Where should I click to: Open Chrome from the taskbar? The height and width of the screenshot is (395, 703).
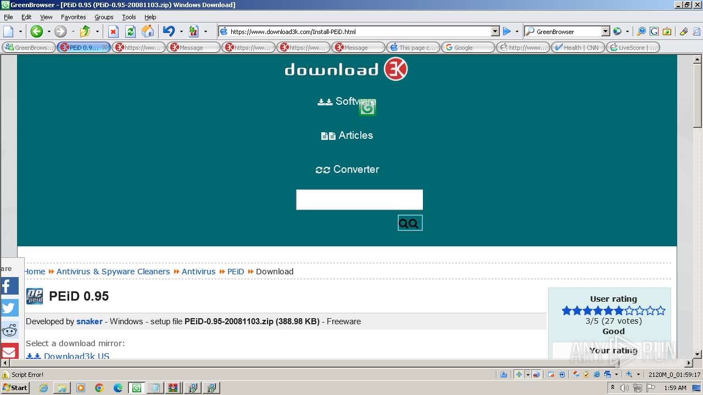tap(99, 388)
